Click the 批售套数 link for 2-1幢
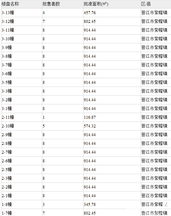 tap(44, 196)
